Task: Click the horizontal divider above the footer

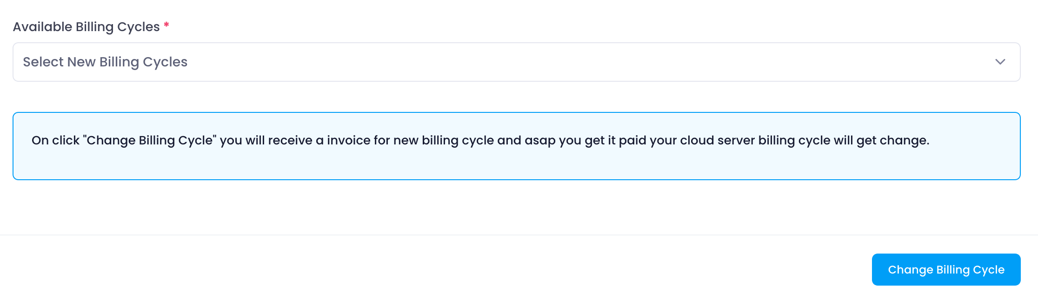Action: [519, 235]
